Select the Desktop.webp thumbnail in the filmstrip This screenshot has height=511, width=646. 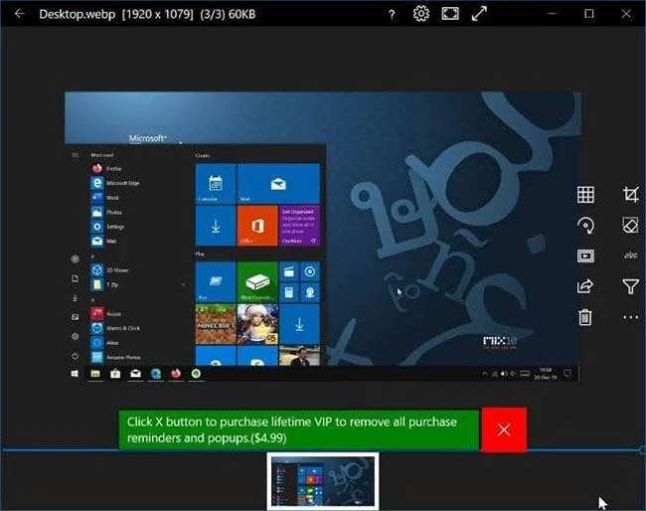[x=323, y=481]
